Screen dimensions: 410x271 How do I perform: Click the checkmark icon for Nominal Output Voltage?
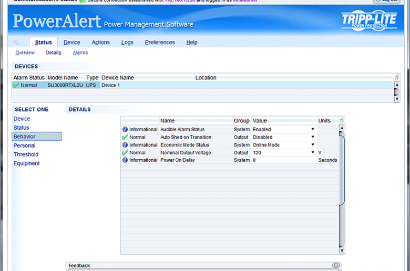pos(125,153)
